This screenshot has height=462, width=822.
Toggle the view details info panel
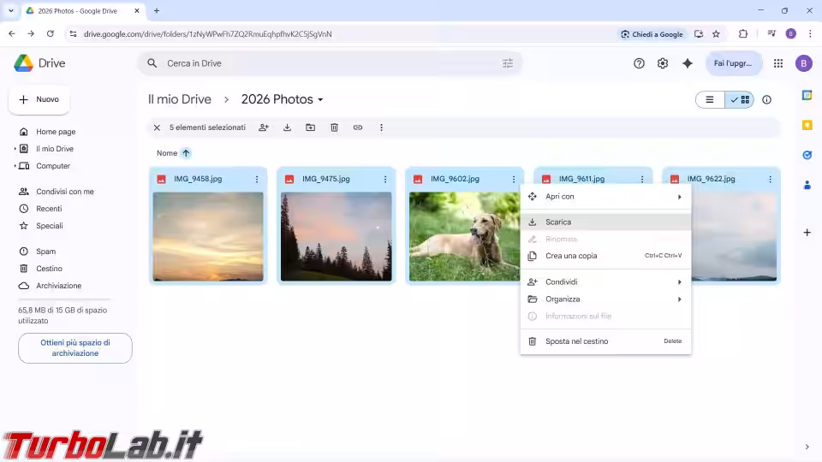[766, 100]
